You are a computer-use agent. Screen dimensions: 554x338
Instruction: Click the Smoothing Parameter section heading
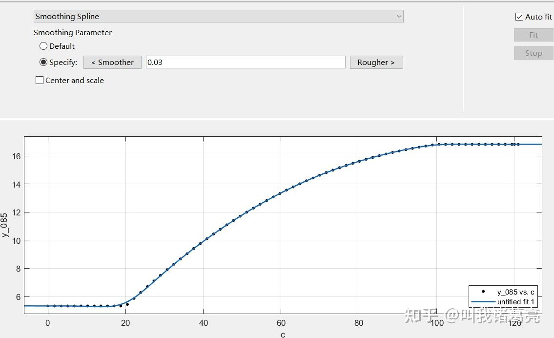coord(72,32)
